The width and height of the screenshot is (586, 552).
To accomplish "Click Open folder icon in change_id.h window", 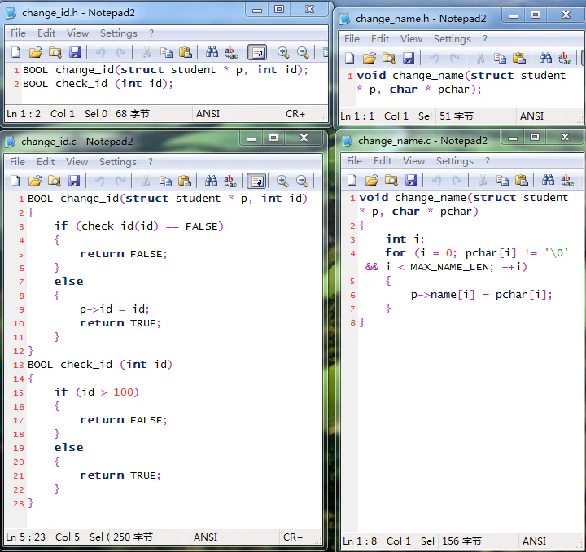I will [36, 52].
